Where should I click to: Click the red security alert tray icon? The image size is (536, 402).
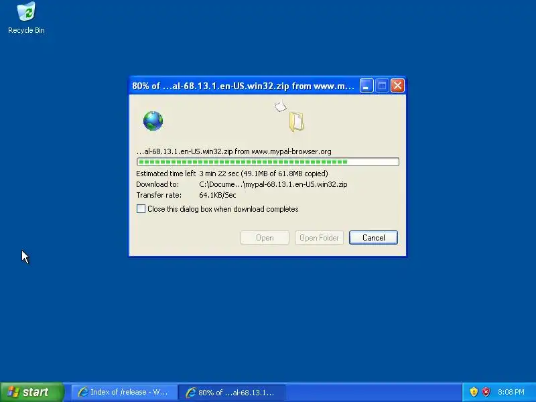coord(486,392)
